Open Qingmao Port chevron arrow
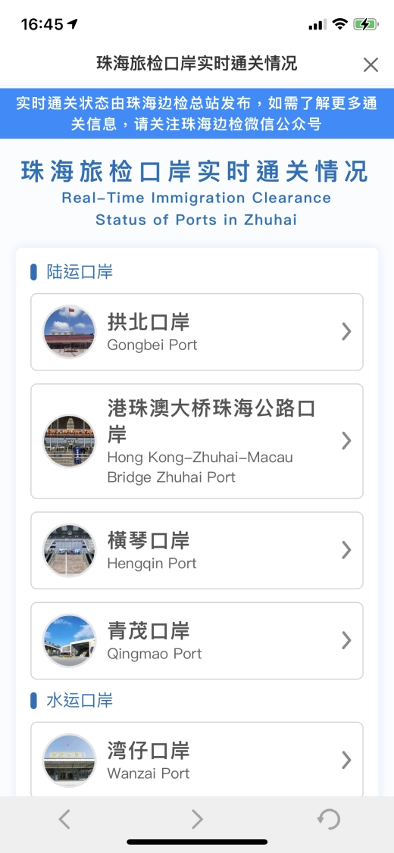The height and width of the screenshot is (853, 394). (346, 640)
